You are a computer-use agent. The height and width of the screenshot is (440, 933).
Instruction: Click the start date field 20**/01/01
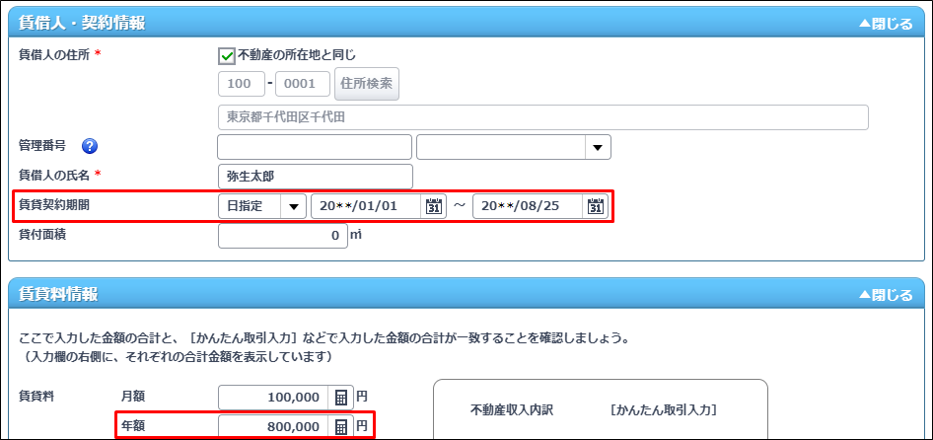[x=367, y=206]
